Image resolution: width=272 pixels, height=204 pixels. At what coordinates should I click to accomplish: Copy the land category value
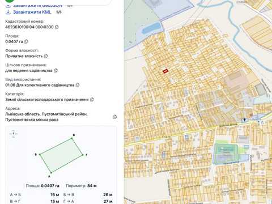point(92,100)
